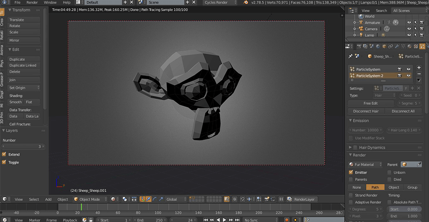Open the Object Mode dropdown
The width and height of the screenshot is (429, 222).
[90, 199]
